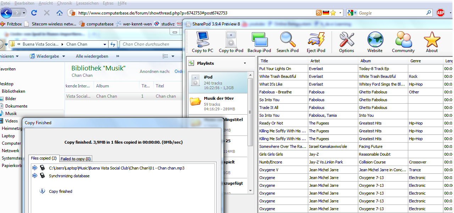The width and height of the screenshot is (454, 213).
Task: Click the RSS feed icon in the address bar
Action: click(319, 13)
